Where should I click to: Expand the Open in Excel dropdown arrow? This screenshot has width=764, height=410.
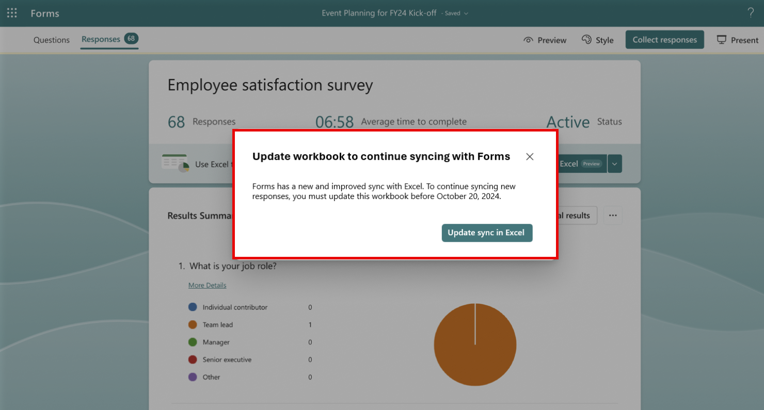(614, 163)
